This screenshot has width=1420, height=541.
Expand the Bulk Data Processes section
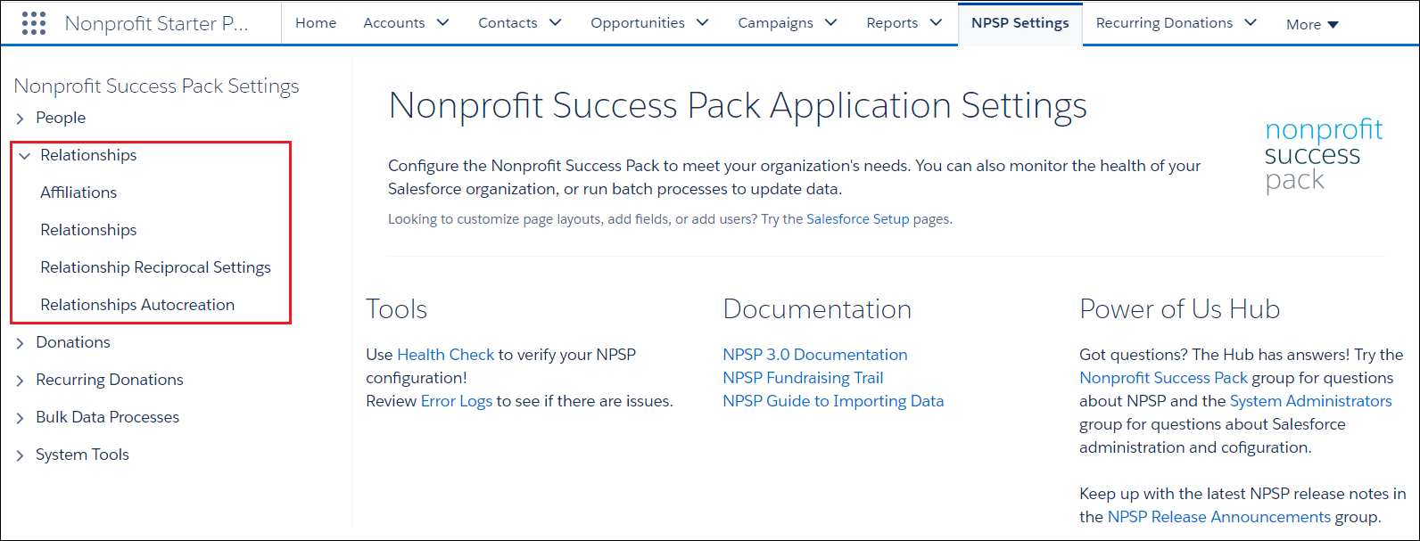[21, 418]
